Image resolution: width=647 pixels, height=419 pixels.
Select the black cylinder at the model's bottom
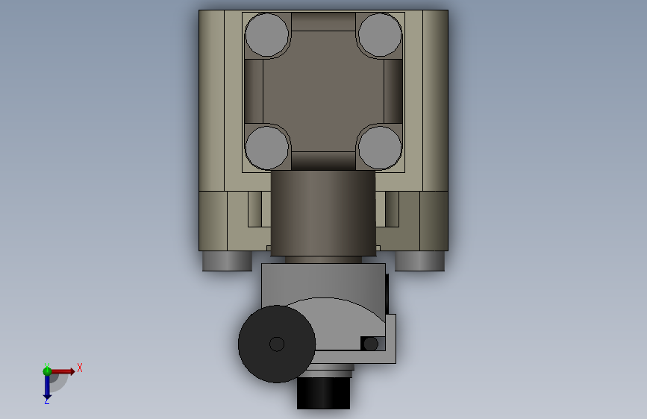pyautogui.click(x=324, y=394)
